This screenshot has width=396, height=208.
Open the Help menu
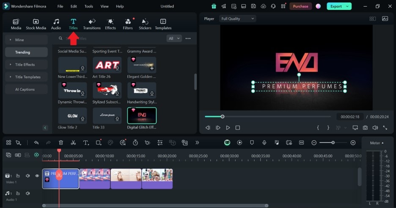point(120,6)
